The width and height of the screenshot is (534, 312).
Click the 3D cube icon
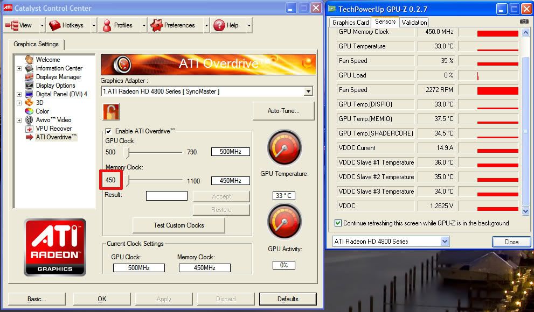click(x=29, y=103)
